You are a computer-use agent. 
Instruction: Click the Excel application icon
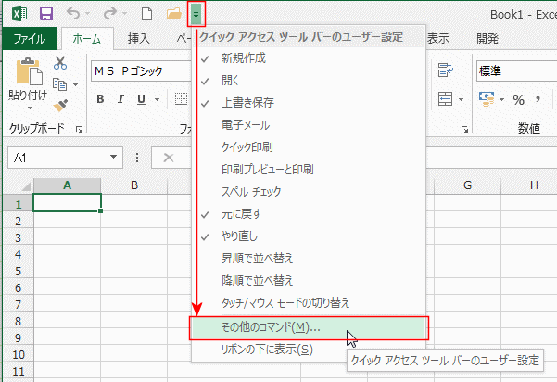[19, 14]
